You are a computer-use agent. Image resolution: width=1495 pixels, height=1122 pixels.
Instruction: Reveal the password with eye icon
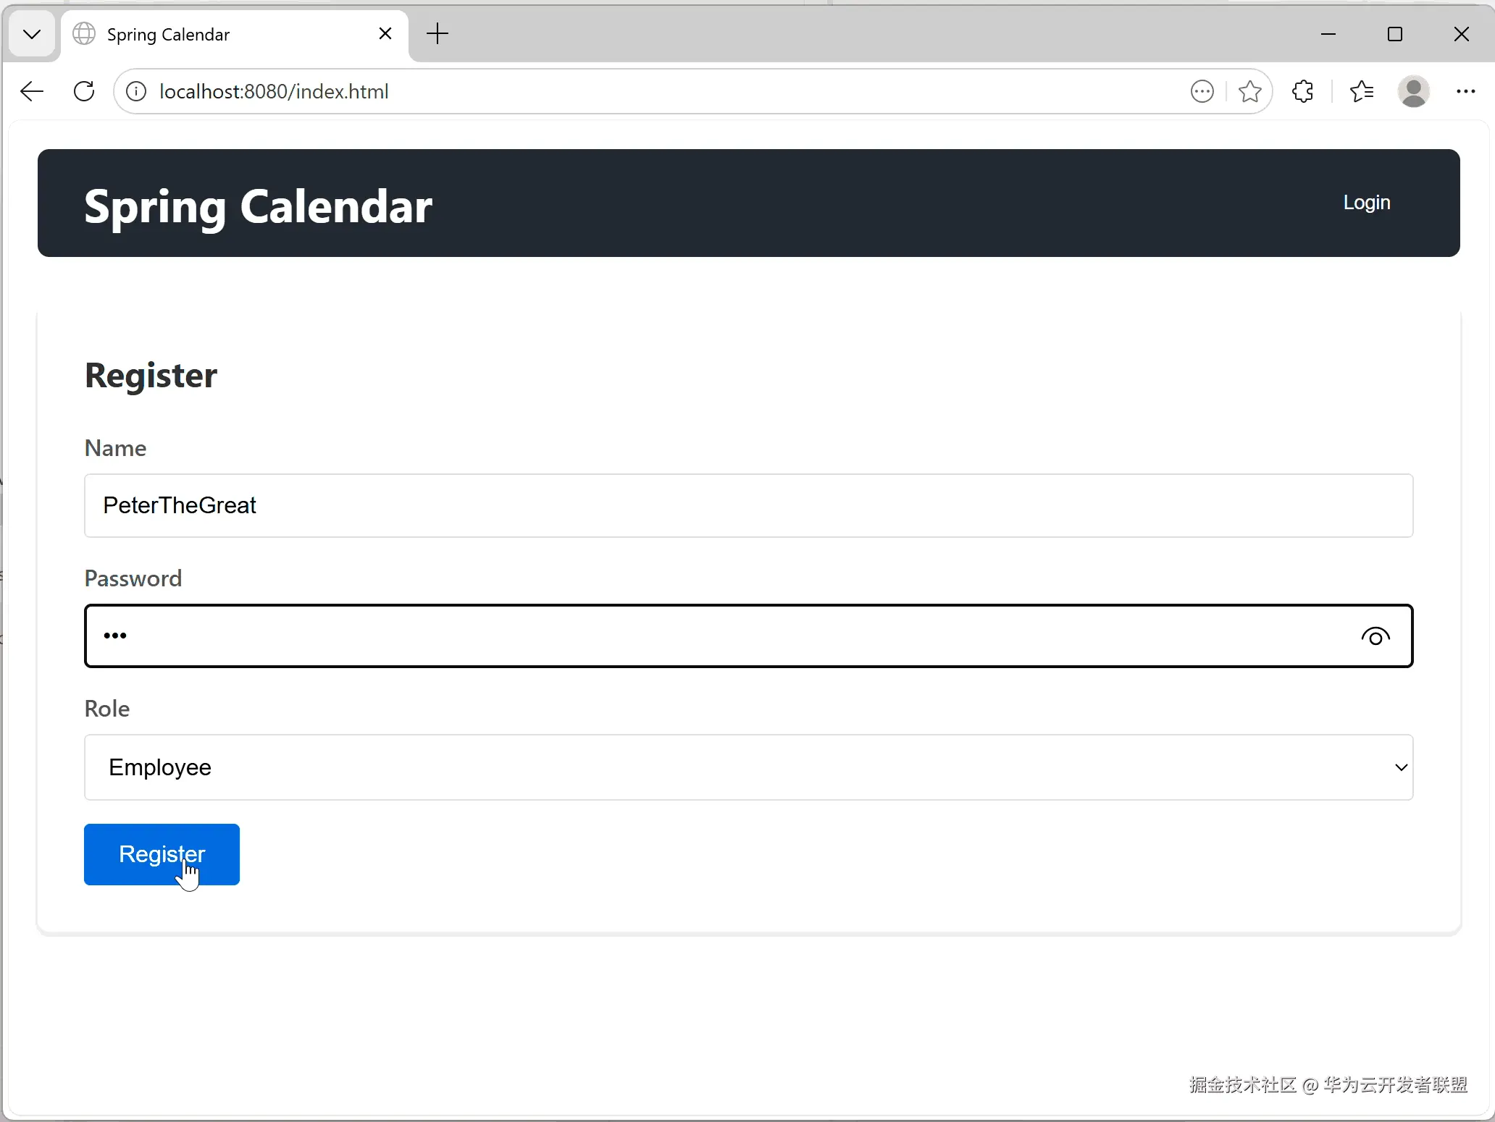tap(1375, 636)
